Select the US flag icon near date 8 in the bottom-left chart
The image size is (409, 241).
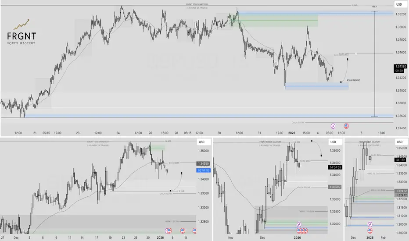(x=183, y=230)
